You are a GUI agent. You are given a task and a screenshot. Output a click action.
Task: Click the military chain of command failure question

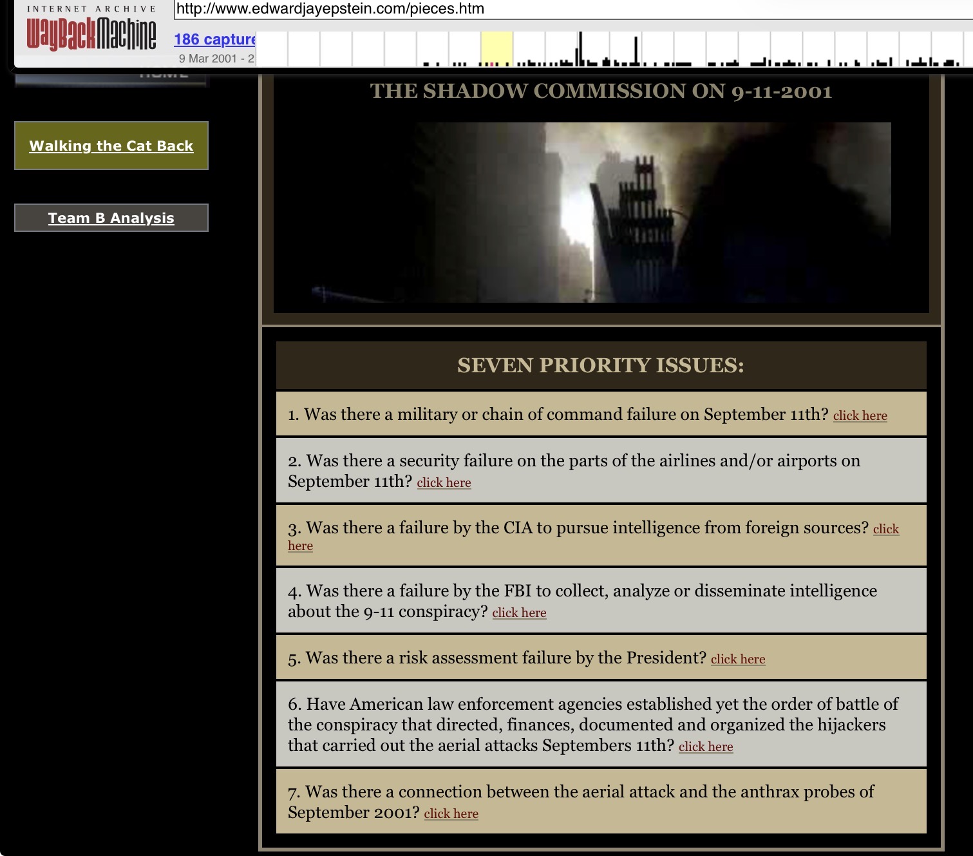tap(558, 414)
